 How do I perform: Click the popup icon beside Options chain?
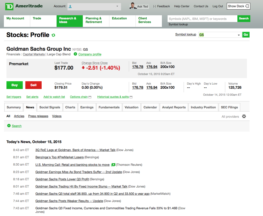click(90, 97)
